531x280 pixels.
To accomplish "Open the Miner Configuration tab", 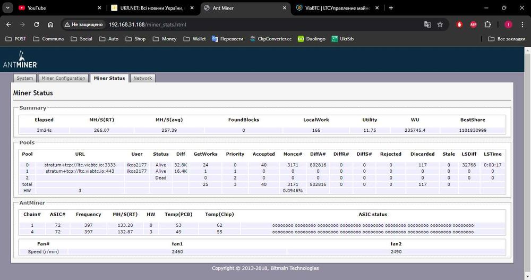I will [x=63, y=78].
